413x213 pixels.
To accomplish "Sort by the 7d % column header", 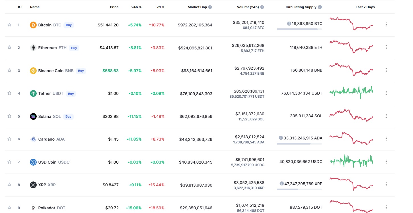I will [161, 7].
